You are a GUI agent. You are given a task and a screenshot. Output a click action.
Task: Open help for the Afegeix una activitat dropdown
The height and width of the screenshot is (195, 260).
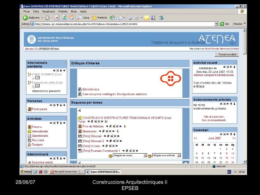[150, 156]
